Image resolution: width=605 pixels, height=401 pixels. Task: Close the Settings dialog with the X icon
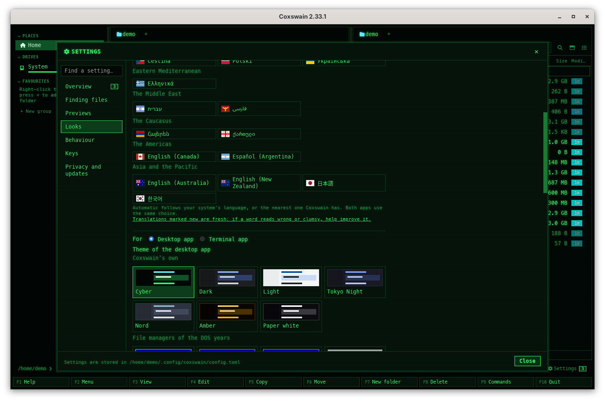[x=536, y=52]
